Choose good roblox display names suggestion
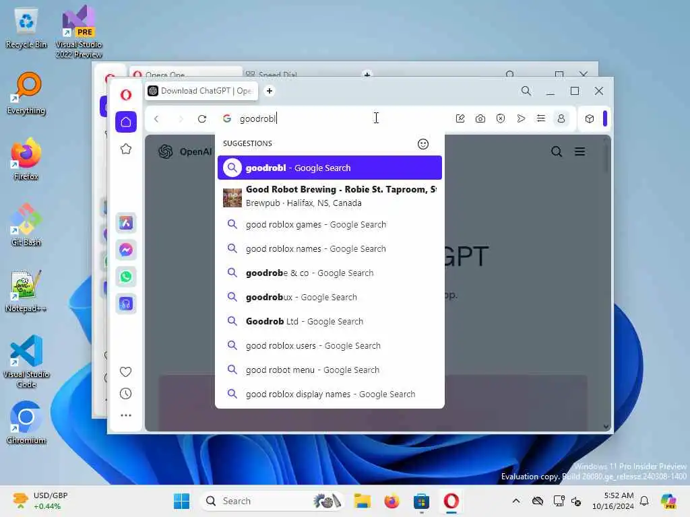 (330, 394)
